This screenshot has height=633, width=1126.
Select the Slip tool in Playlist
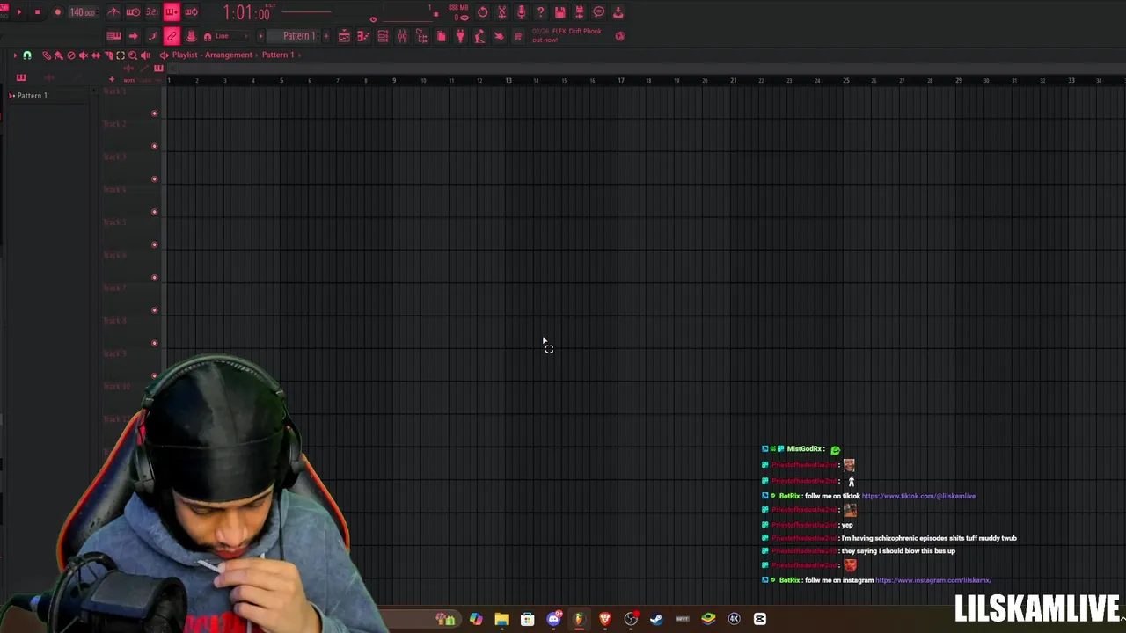96,55
